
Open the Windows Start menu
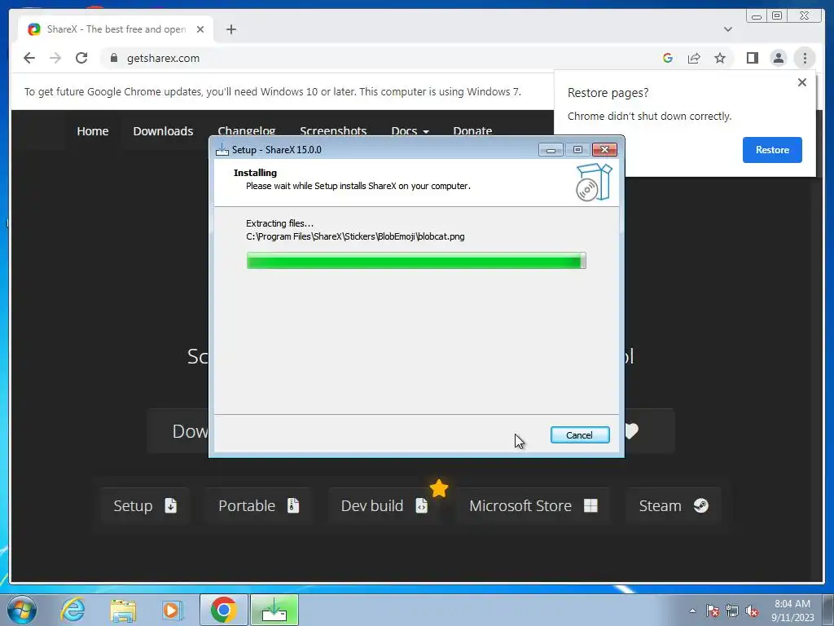coord(22,610)
